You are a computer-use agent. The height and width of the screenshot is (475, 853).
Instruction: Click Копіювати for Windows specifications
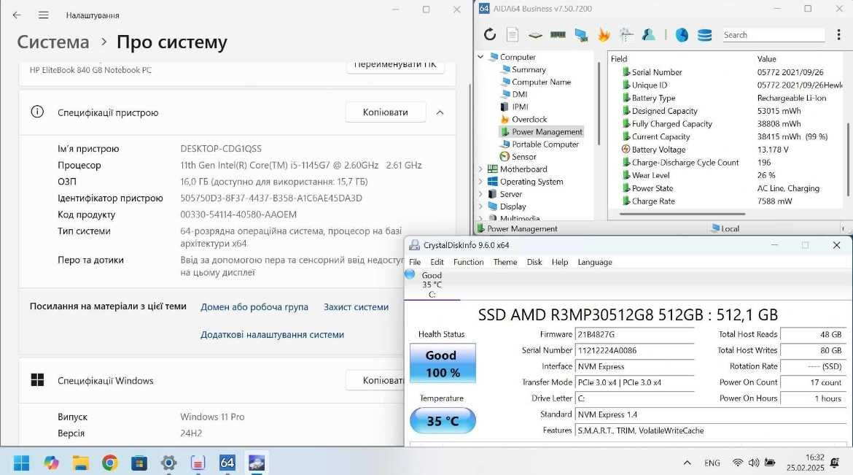[x=376, y=380]
